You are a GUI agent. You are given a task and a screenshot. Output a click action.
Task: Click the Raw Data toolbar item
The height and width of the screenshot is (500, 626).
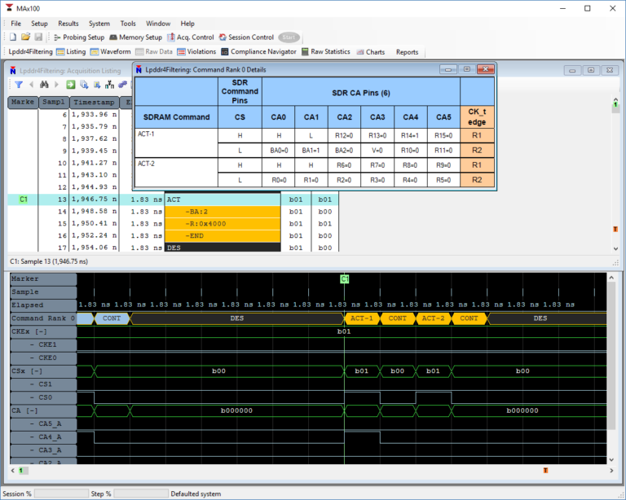tap(154, 52)
